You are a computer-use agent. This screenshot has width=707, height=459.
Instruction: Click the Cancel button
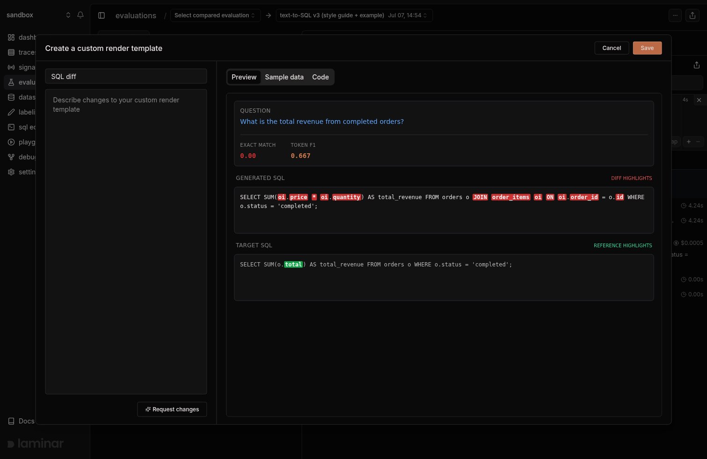coord(612,48)
